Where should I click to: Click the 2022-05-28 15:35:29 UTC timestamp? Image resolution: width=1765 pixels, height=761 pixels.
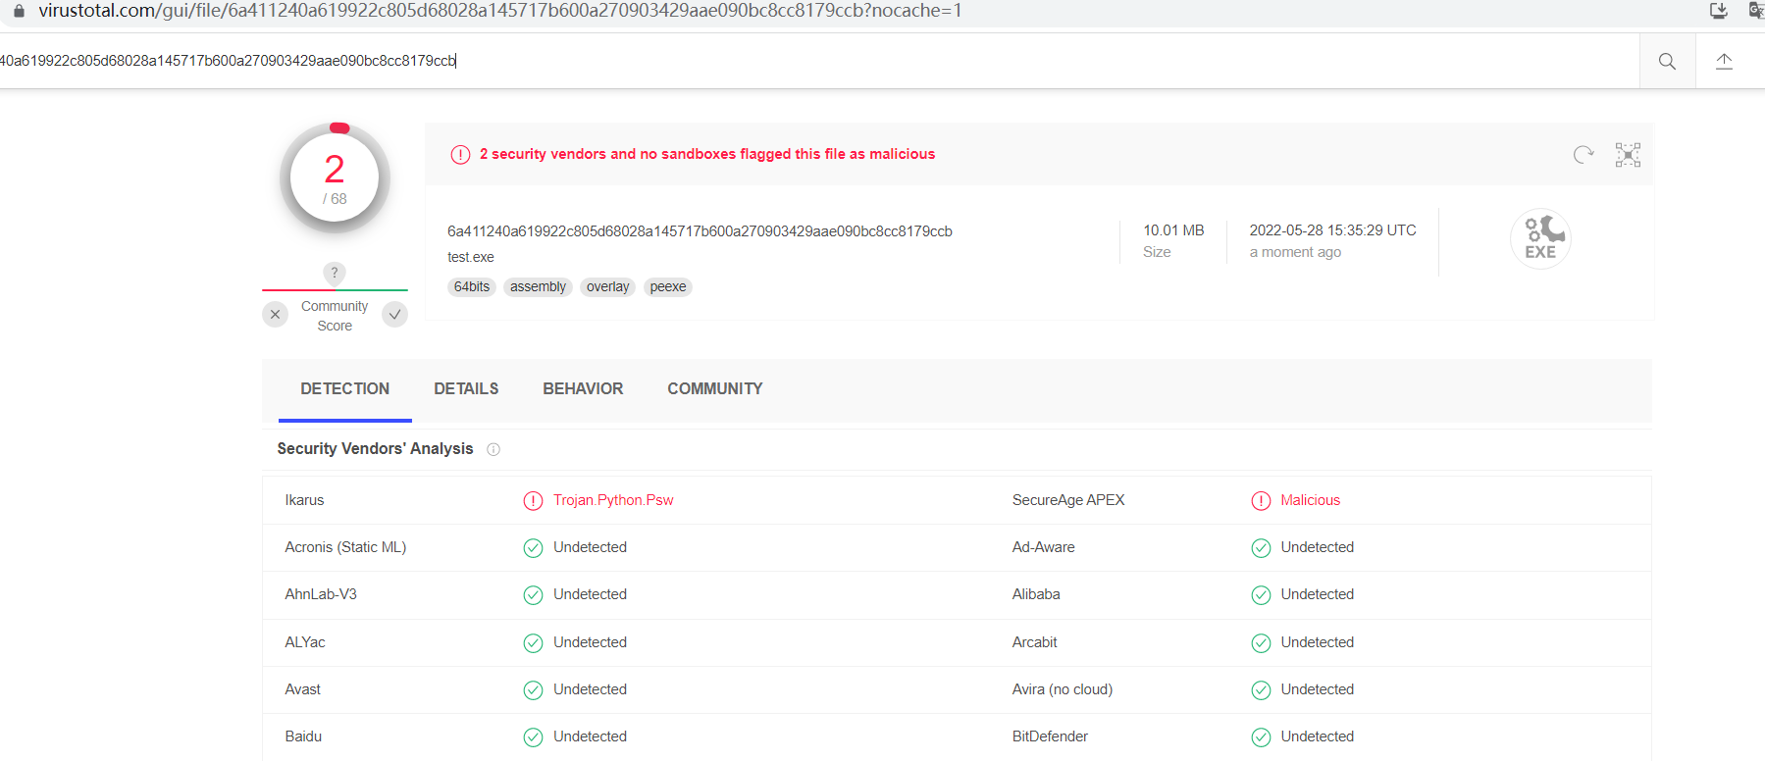click(x=1332, y=230)
